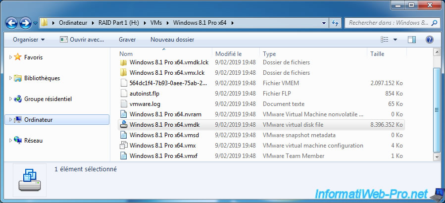Click the Forward navigation arrow button
This screenshot has height=203, width=445.
click(x=25, y=23)
